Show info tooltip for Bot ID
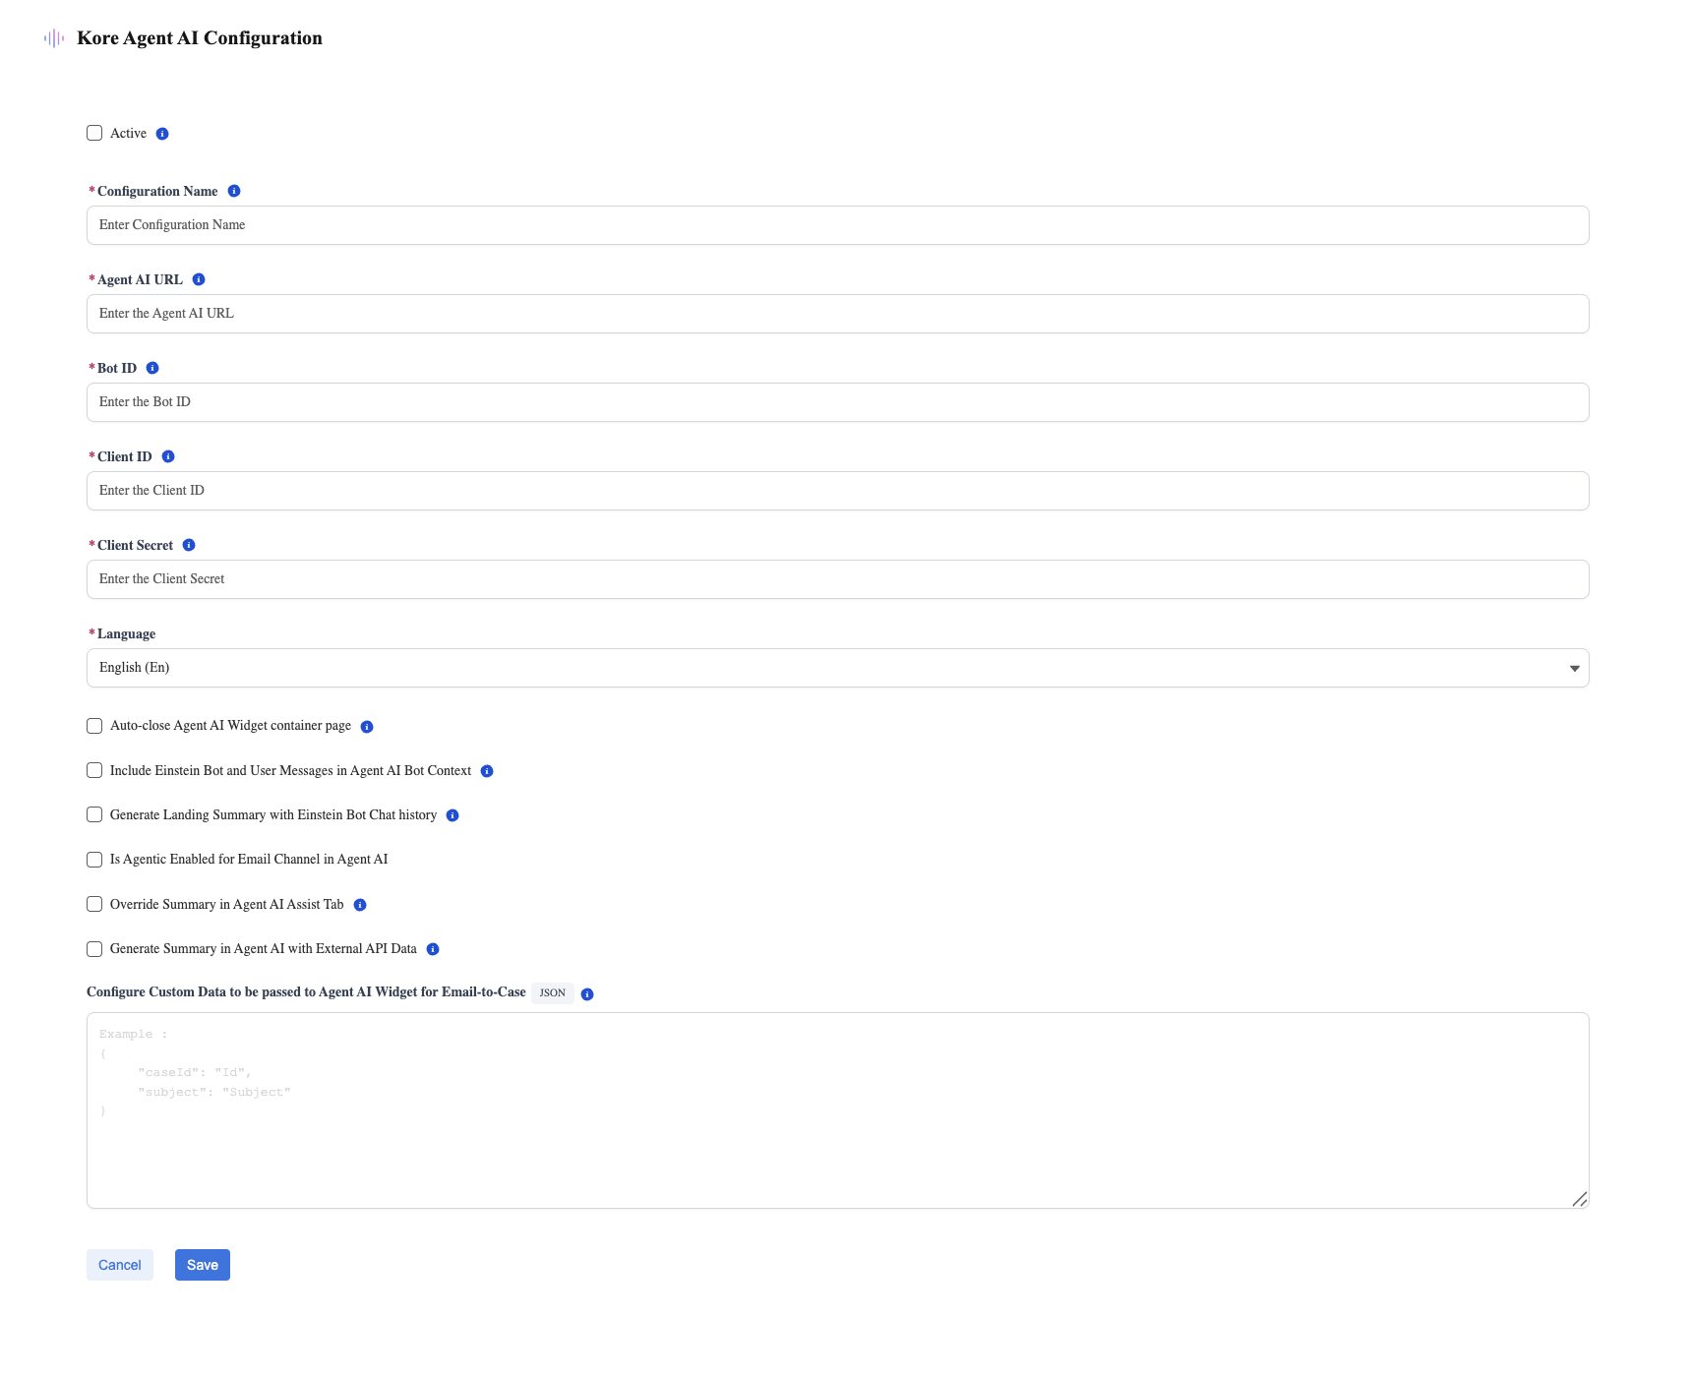The image size is (1690, 1377). click(152, 368)
